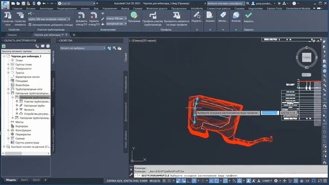Open the отвод 100 мм dropdown
The image size is (329, 185).
[x=116, y=18]
